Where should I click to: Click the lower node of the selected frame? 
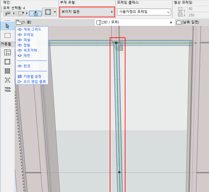click(x=119, y=172)
